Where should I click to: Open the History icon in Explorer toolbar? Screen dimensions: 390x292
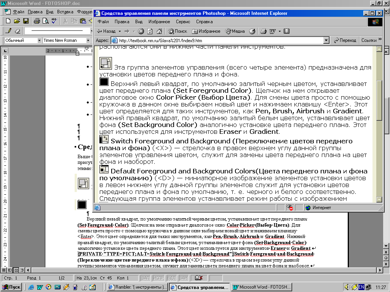tap(252, 31)
